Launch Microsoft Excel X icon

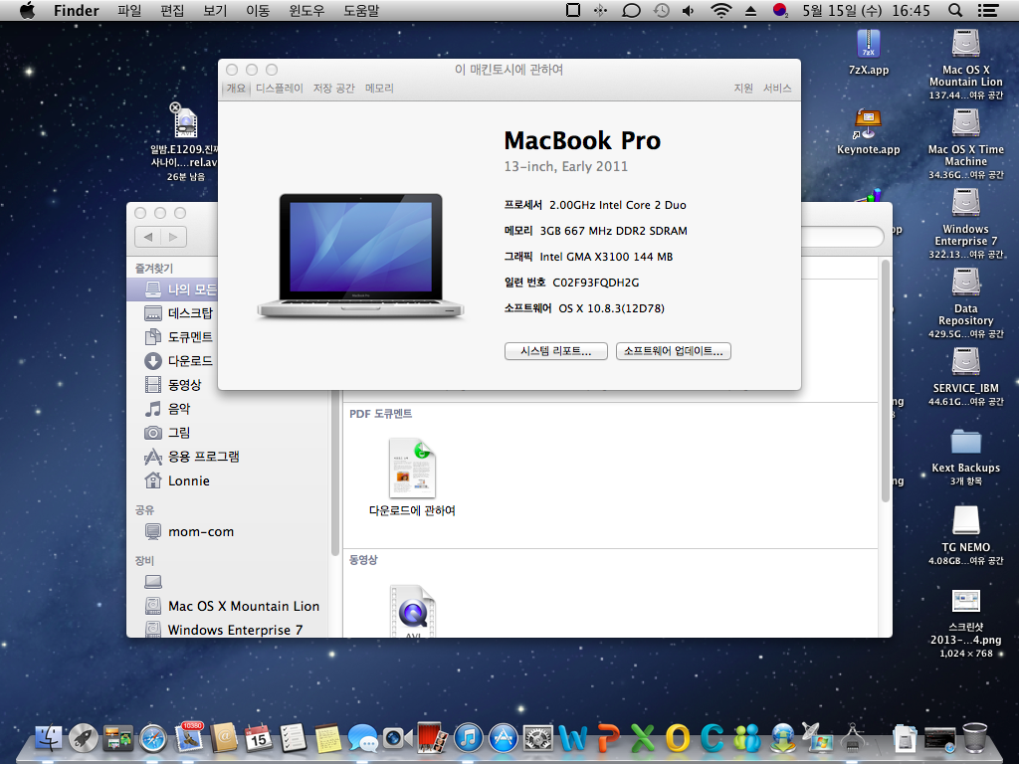(643, 738)
